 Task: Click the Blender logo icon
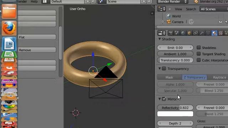pyautogui.click(x=196, y=1)
